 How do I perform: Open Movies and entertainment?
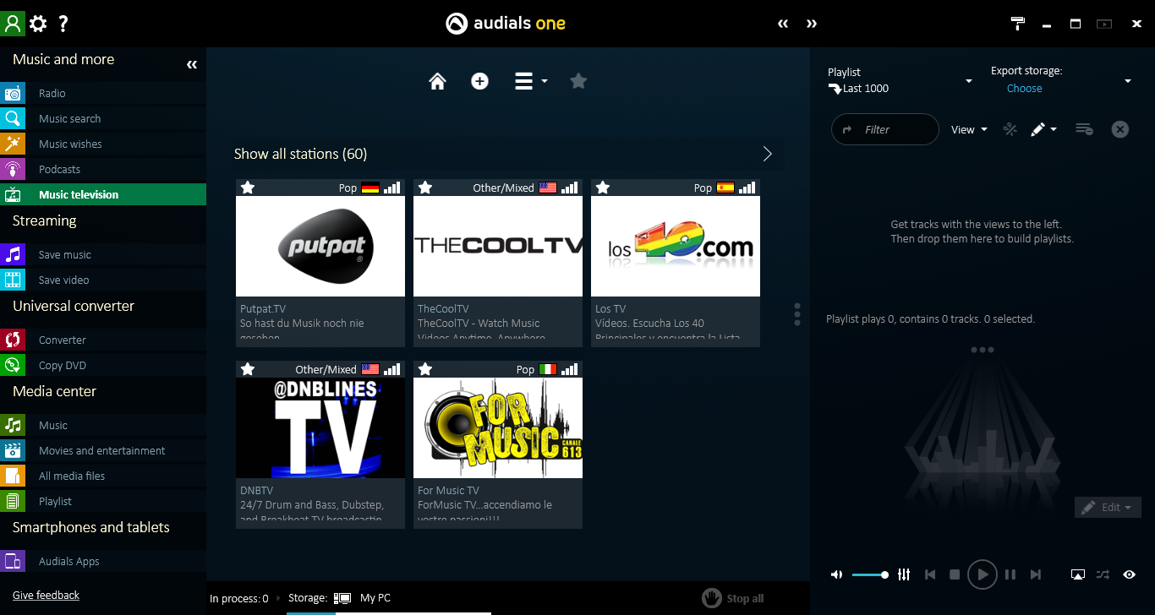(x=103, y=450)
